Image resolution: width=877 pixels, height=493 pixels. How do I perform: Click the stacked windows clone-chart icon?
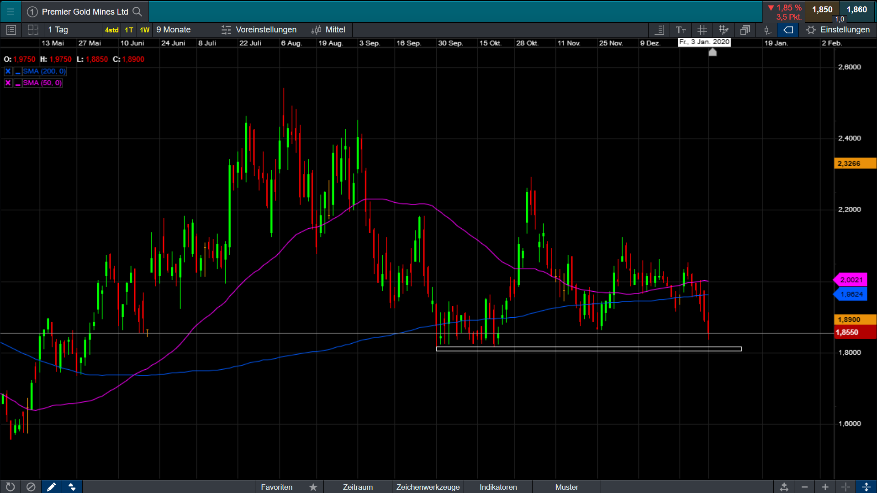point(745,30)
